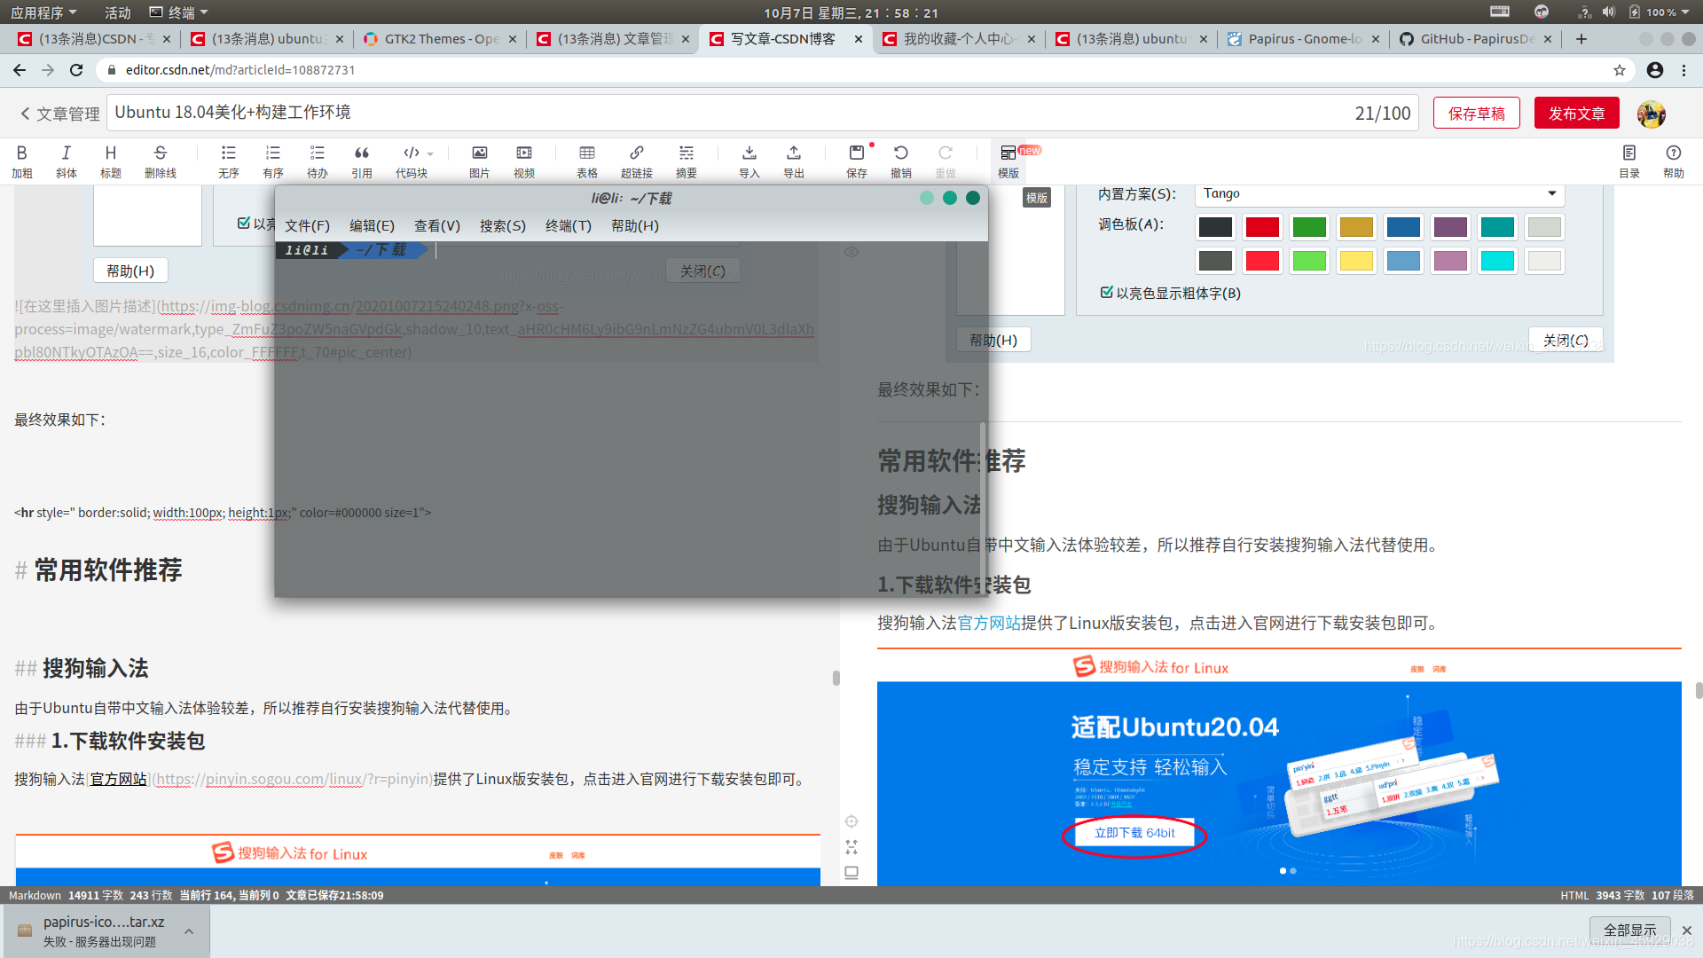The width and height of the screenshot is (1703, 958).
Task: Open the 官方网站 link in preview
Action: coord(989,624)
